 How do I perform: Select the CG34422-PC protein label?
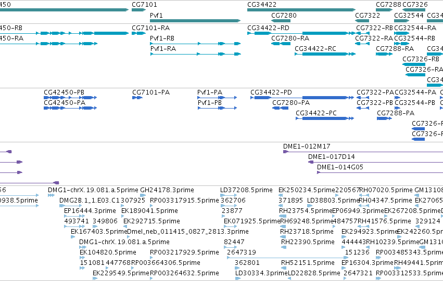(x=317, y=113)
